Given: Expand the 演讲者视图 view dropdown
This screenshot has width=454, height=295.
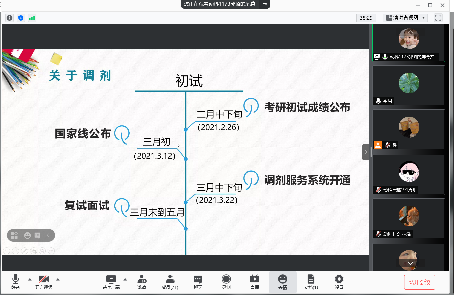Looking at the screenshot, I should (405, 18).
